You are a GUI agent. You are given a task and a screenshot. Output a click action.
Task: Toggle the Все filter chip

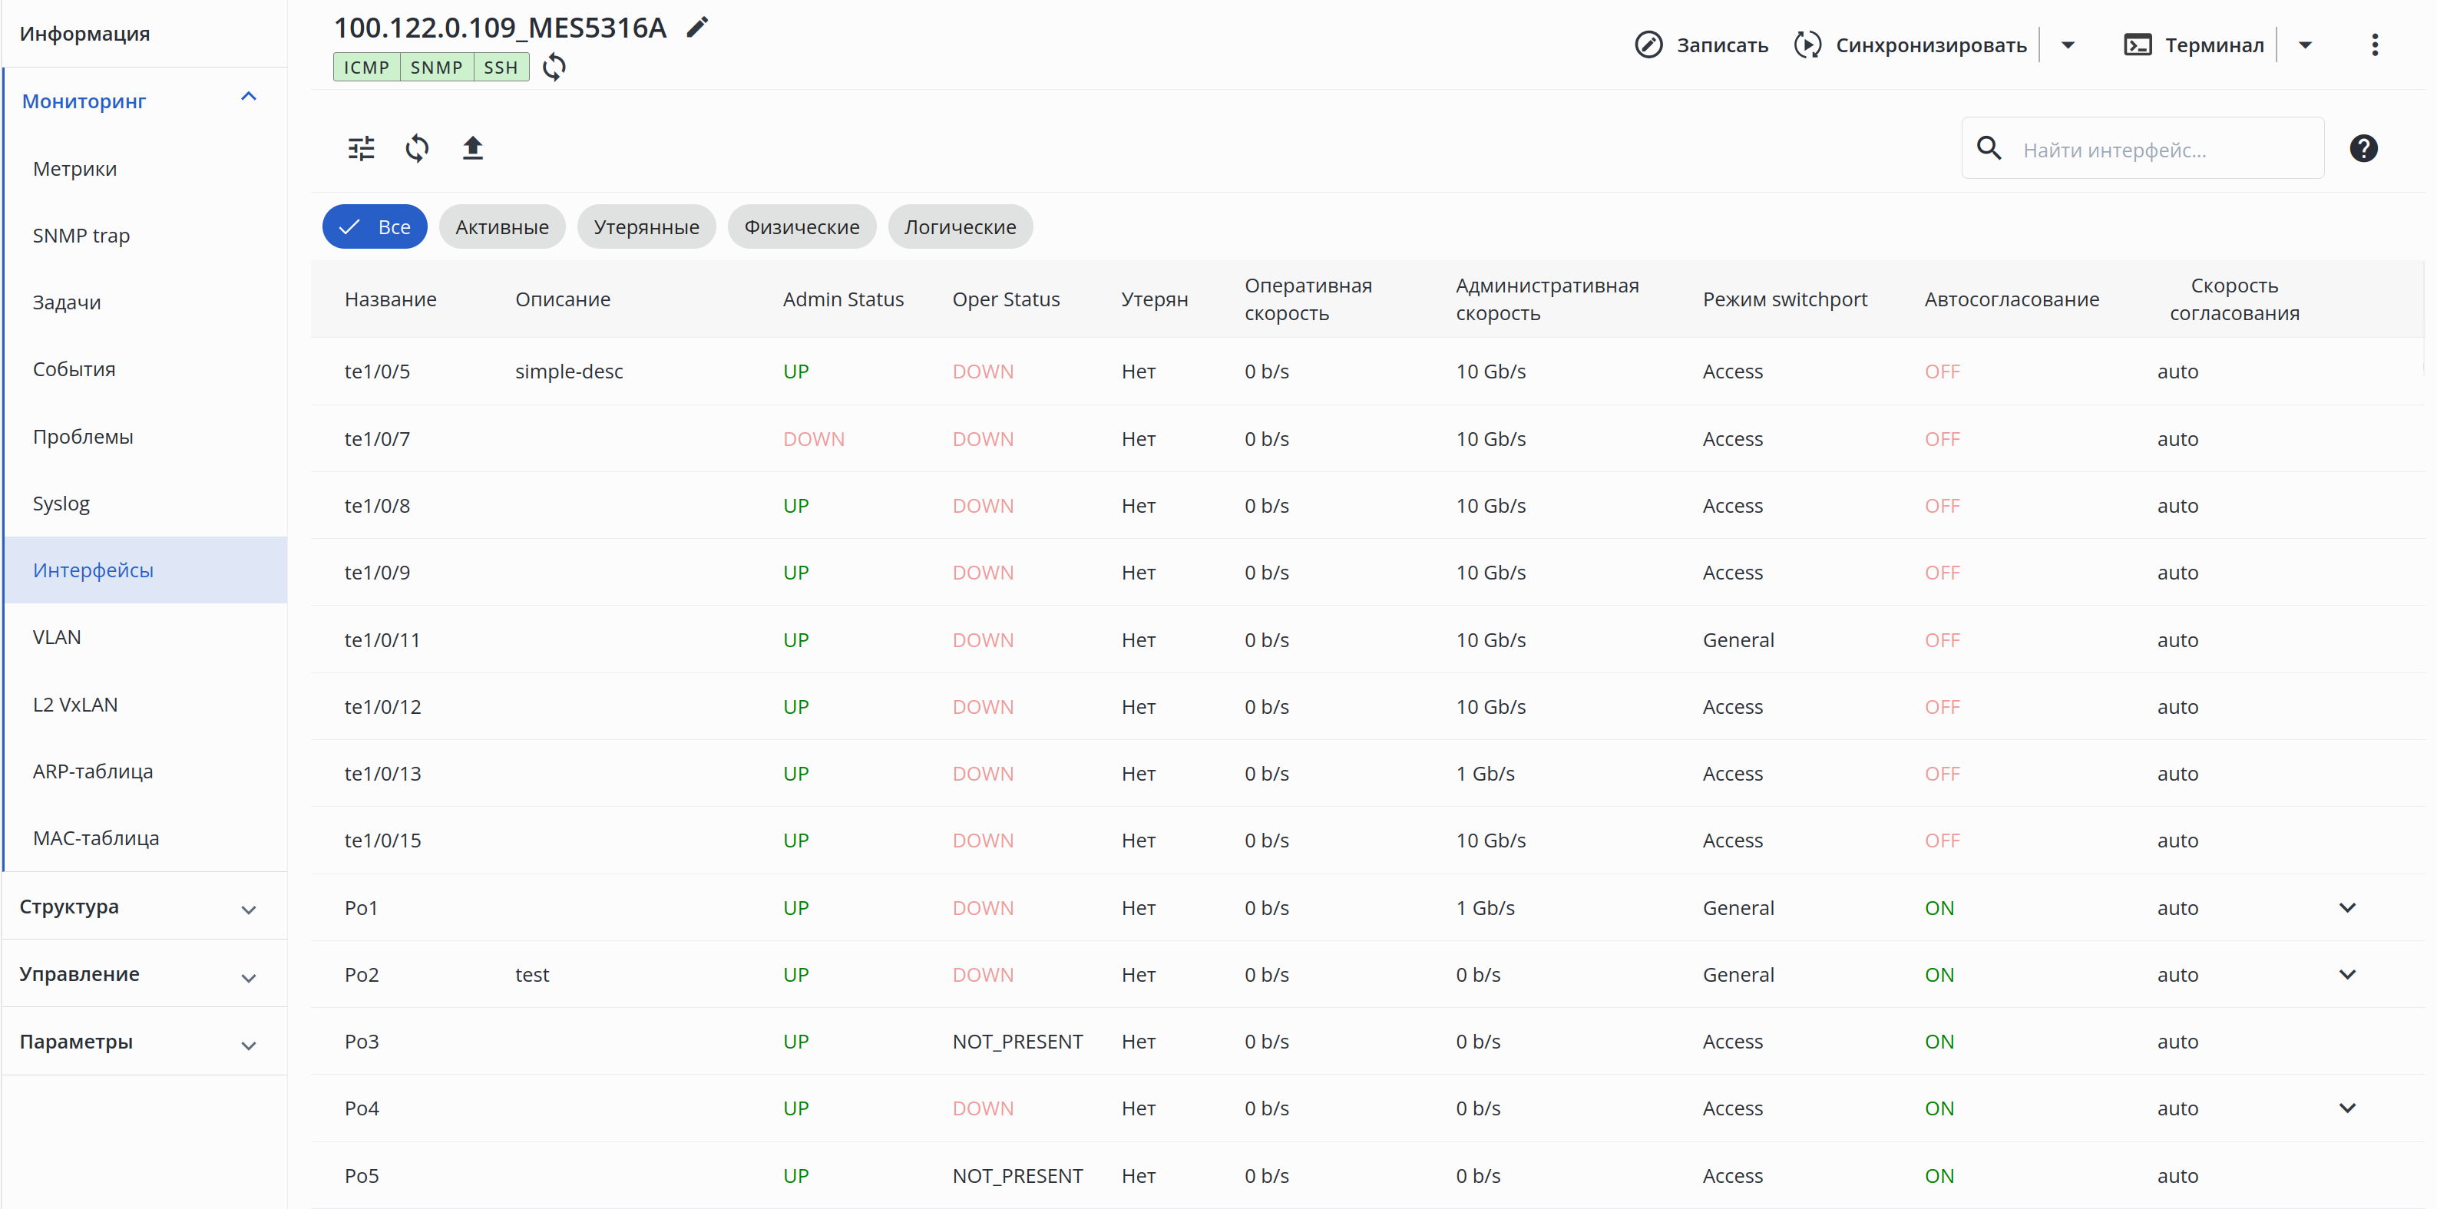pos(375,227)
